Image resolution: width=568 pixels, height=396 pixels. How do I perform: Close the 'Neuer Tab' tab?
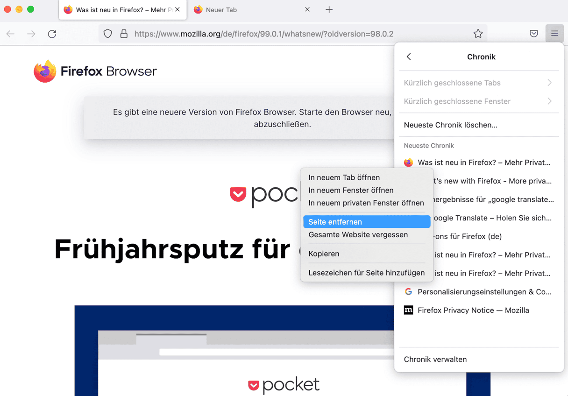pos(307,9)
